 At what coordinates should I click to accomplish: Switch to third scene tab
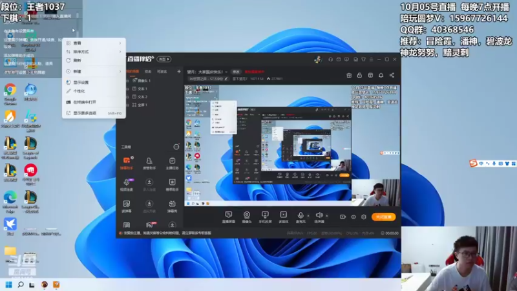162,71
